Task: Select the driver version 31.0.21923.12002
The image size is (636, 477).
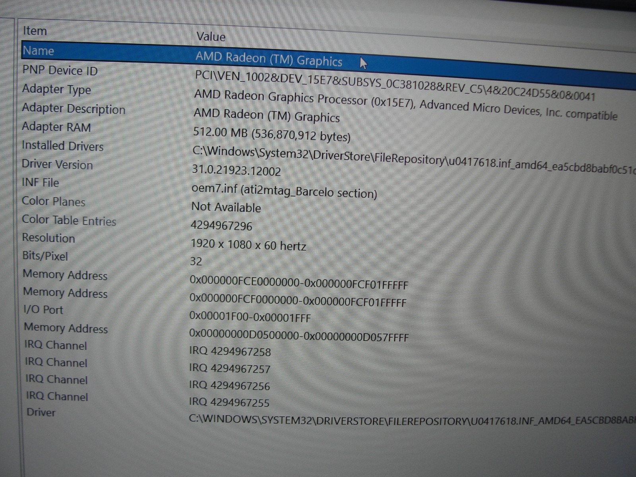Action: (237, 170)
